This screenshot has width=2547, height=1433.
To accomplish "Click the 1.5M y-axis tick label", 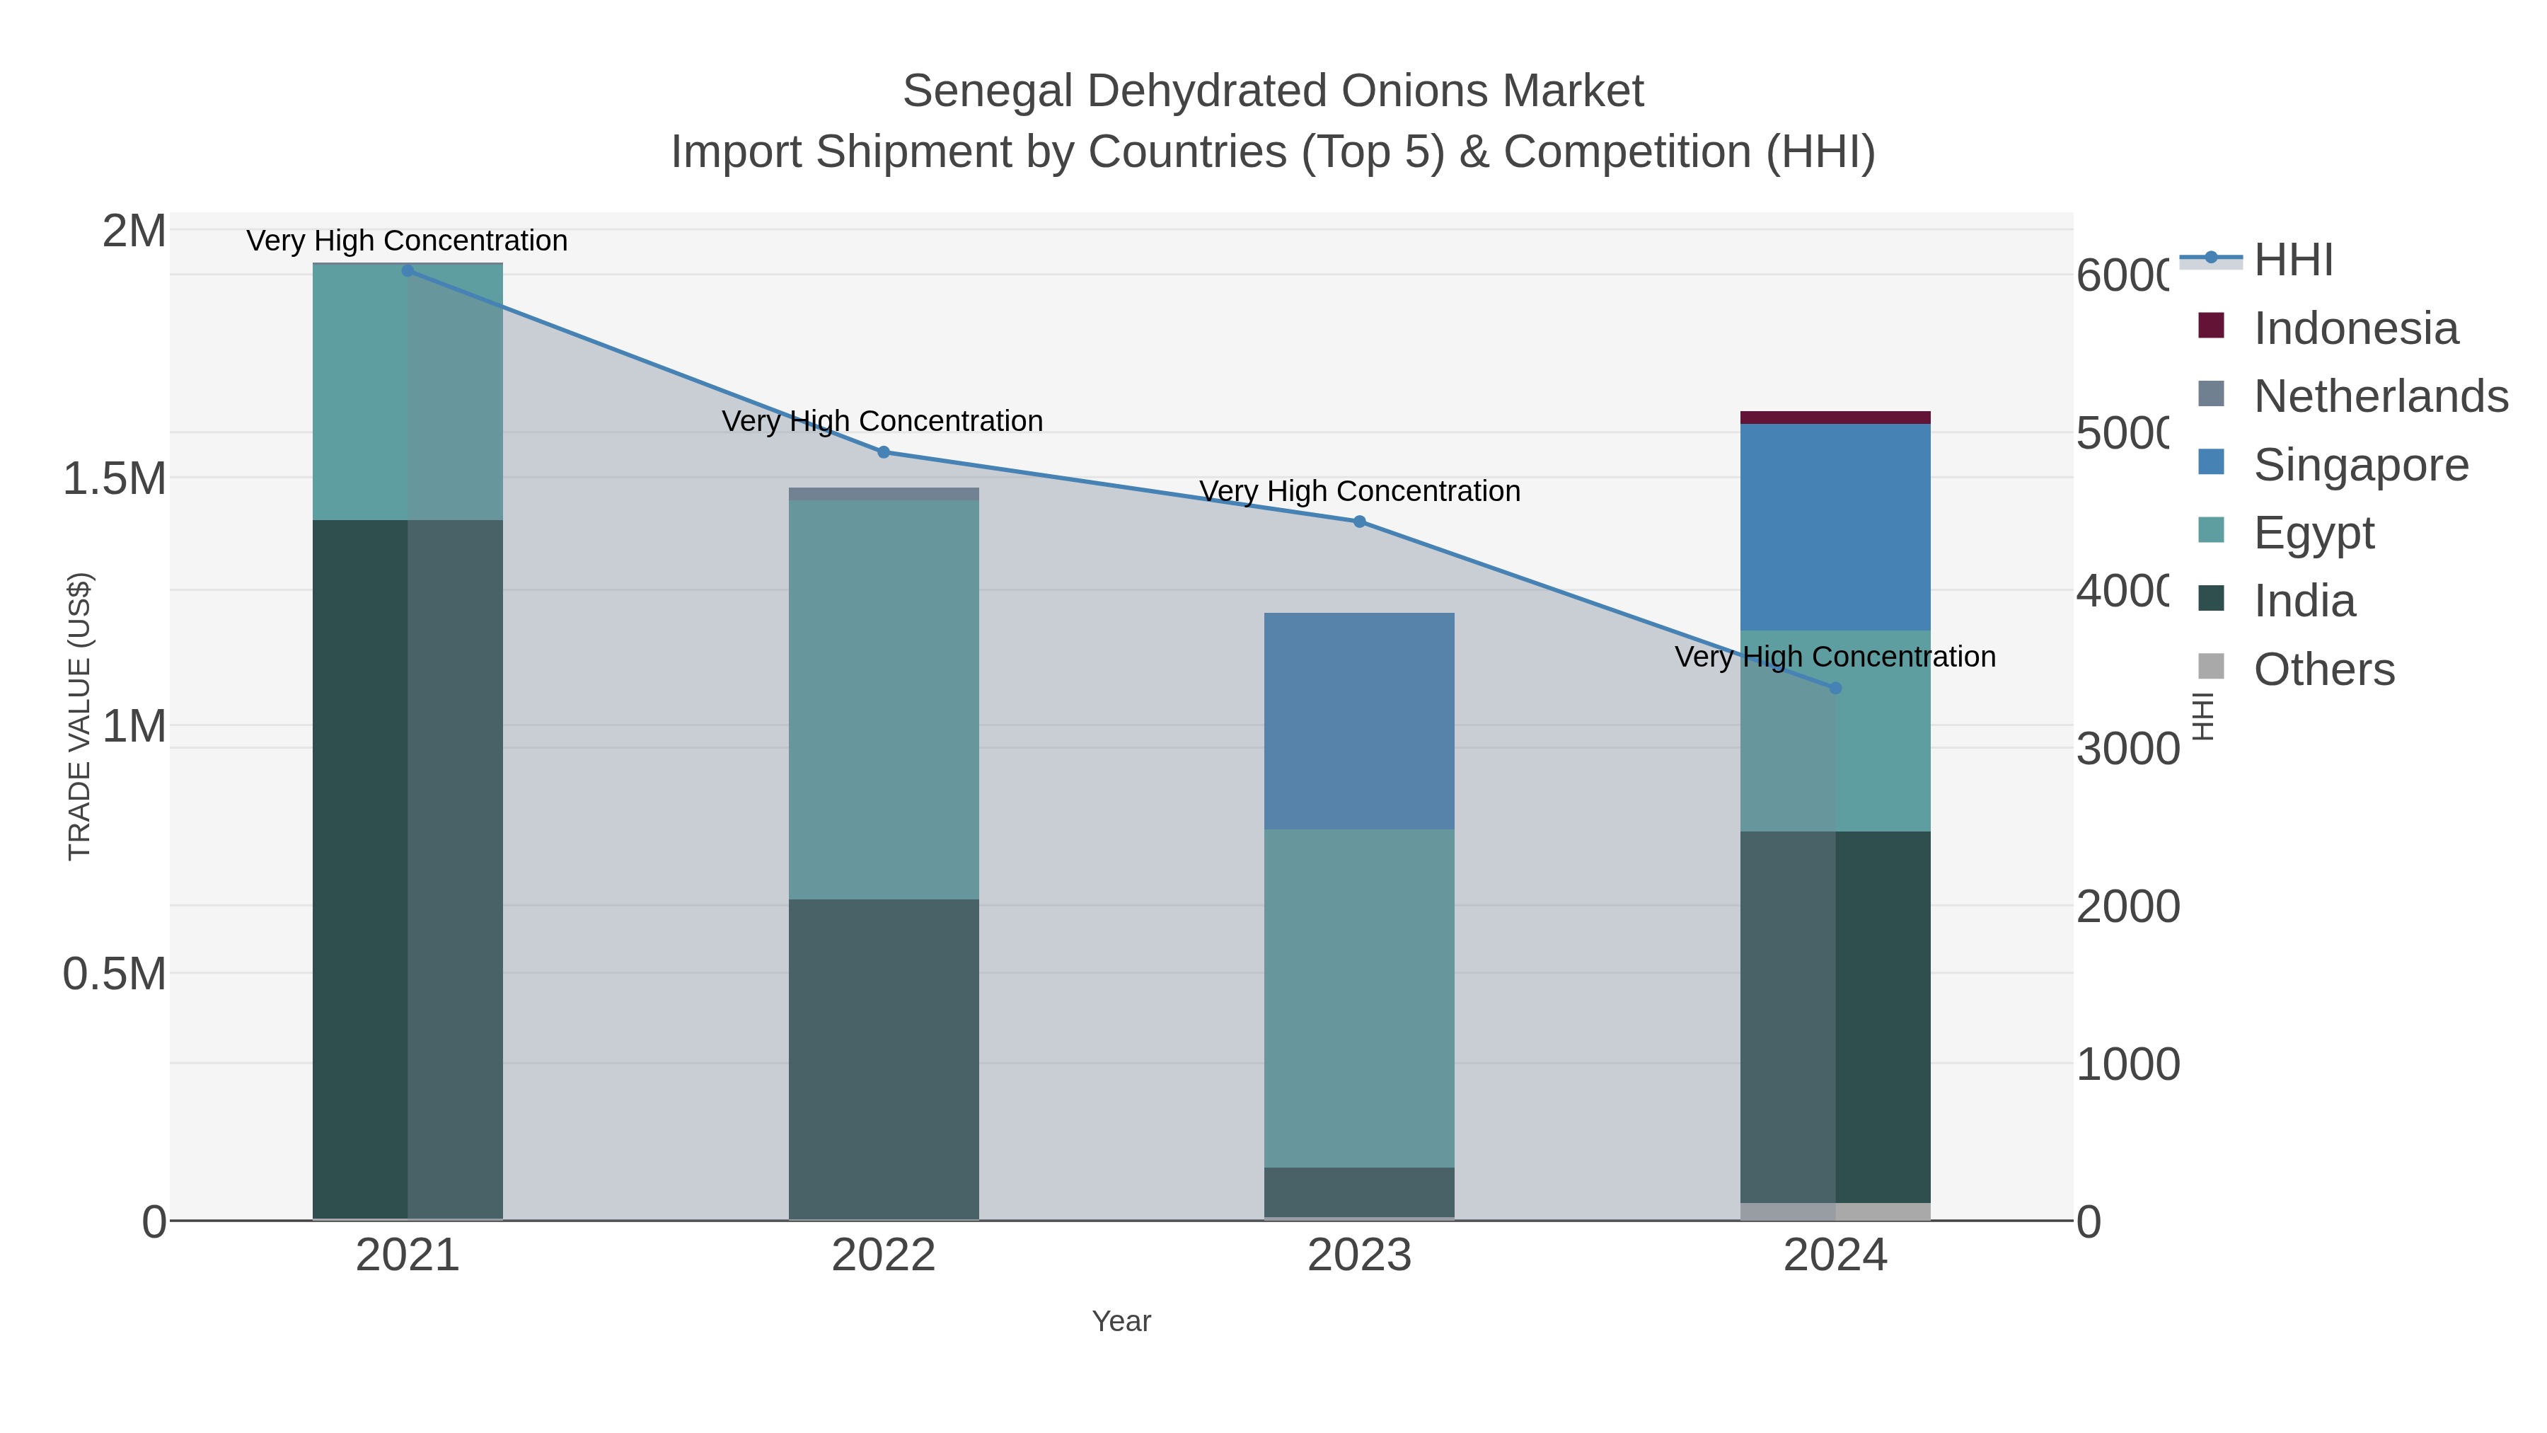I will [x=114, y=478].
